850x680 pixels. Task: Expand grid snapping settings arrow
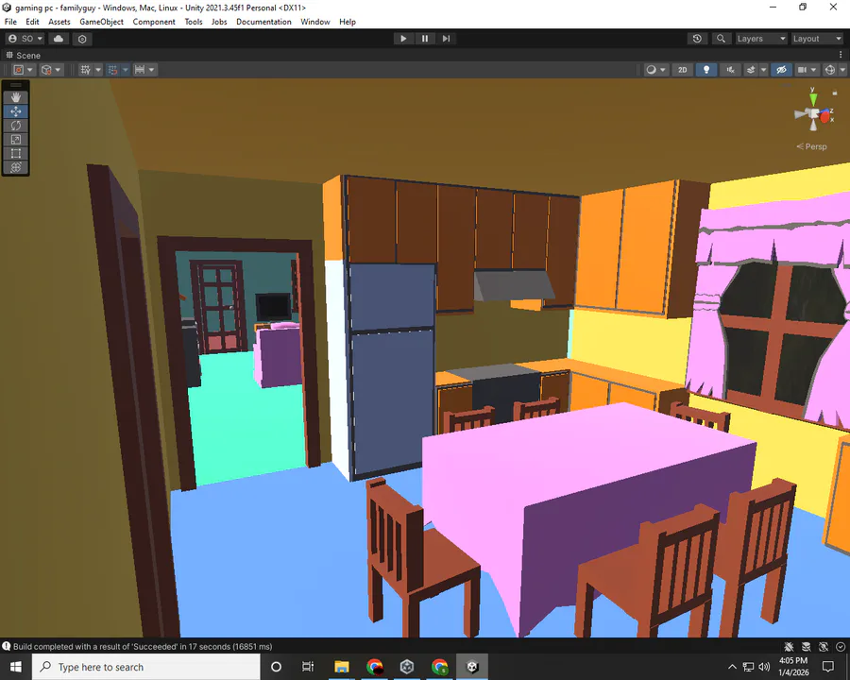(126, 69)
